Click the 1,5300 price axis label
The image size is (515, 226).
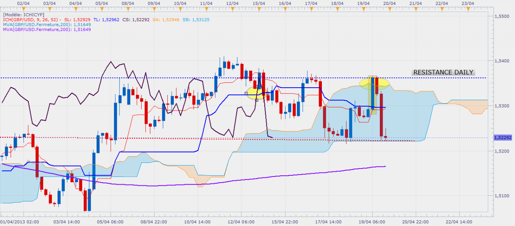[502, 106]
